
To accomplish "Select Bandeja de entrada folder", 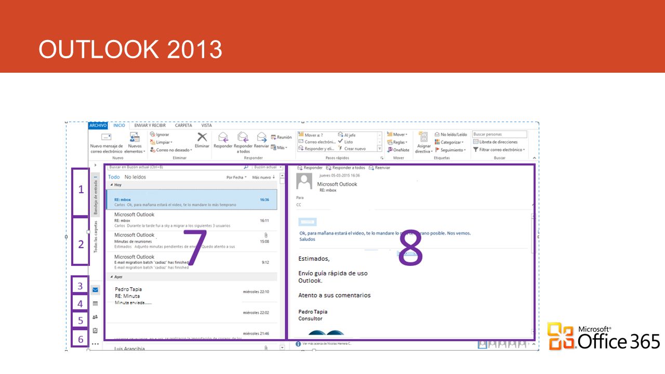I will 96,195.
